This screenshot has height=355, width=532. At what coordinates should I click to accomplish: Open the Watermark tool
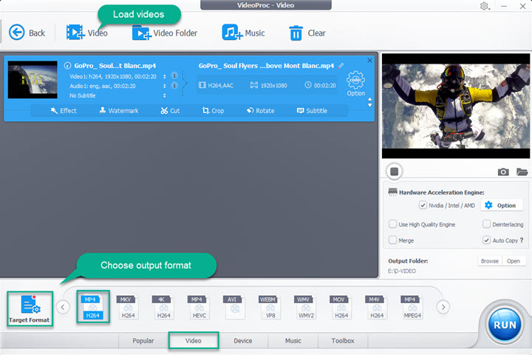coord(119,111)
